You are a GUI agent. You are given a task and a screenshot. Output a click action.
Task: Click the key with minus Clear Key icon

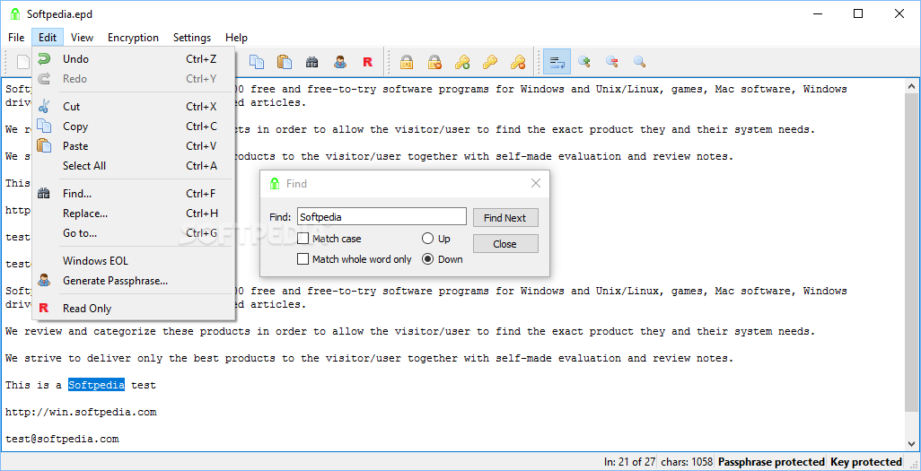(x=517, y=62)
